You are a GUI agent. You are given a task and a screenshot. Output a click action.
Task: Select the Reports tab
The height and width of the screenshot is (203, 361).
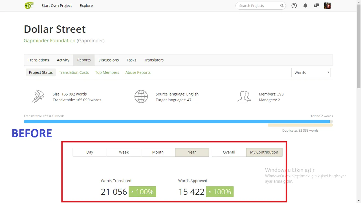84,60
